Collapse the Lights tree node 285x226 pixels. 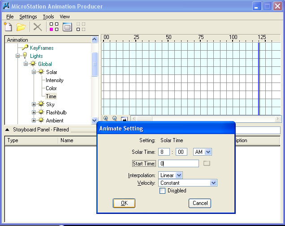click(17, 56)
